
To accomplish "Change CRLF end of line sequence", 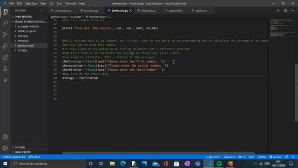I will tap(251, 157).
